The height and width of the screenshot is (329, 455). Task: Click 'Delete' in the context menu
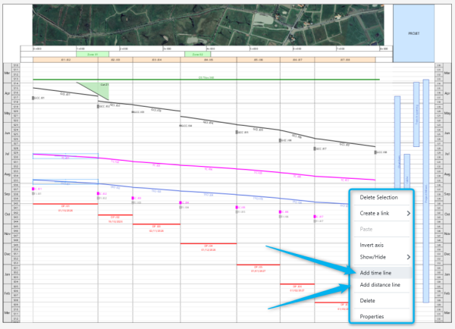click(x=368, y=301)
